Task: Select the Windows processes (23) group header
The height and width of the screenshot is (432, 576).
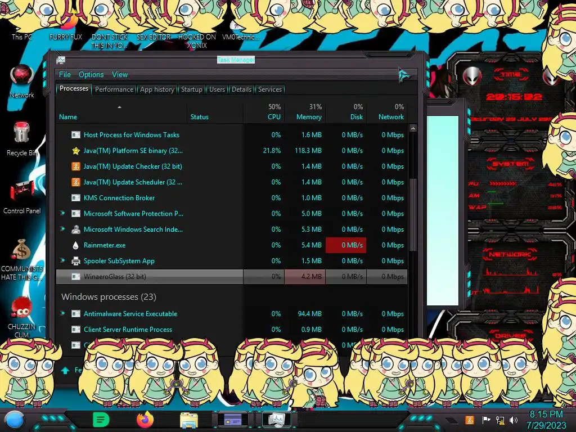Action: click(109, 297)
